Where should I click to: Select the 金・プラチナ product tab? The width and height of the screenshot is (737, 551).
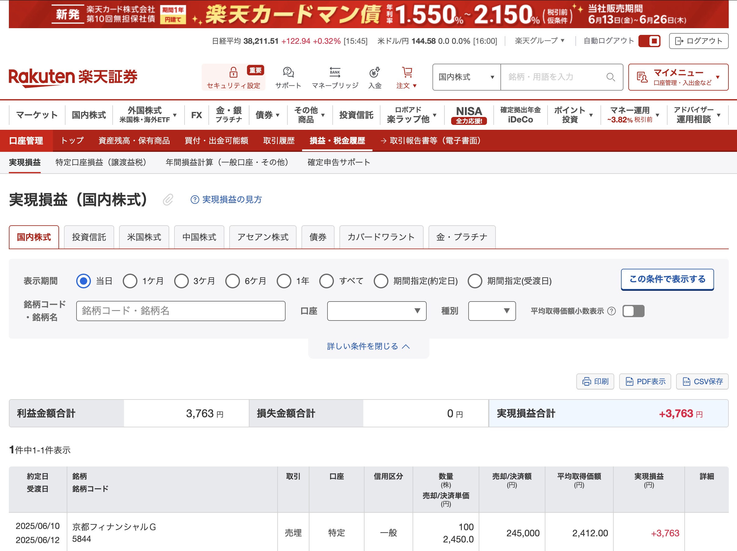(462, 237)
